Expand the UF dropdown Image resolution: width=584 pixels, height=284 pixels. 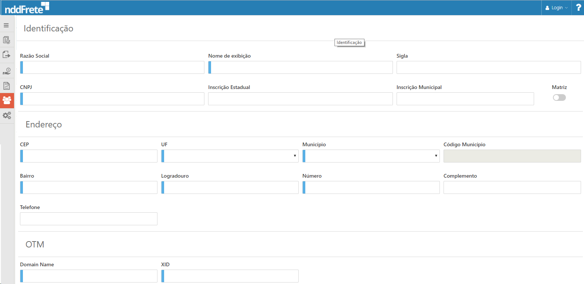click(230, 156)
